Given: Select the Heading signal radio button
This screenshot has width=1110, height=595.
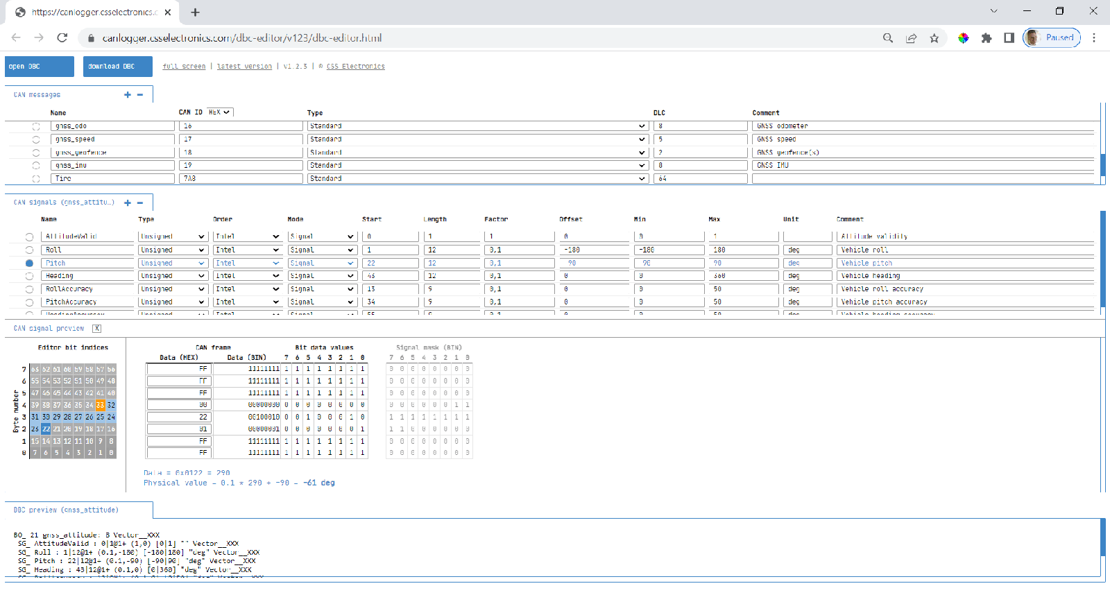Looking at the screenshot, I should click(29, 276).
